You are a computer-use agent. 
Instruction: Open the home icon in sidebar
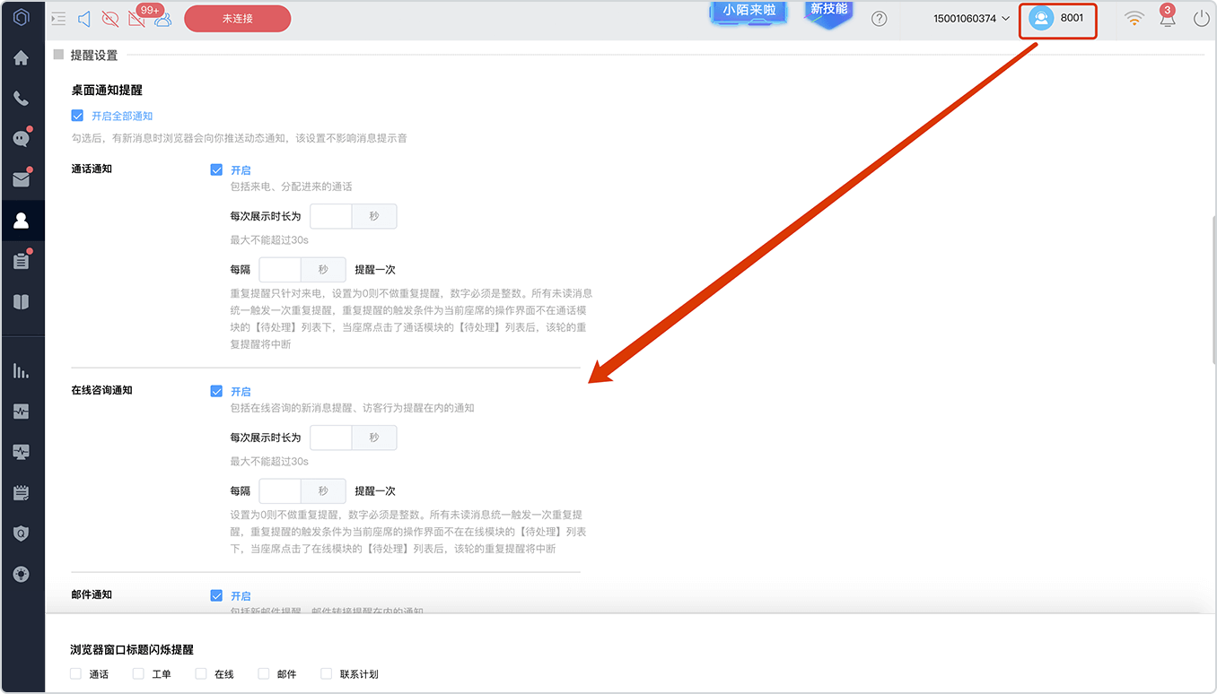point(22,58)
